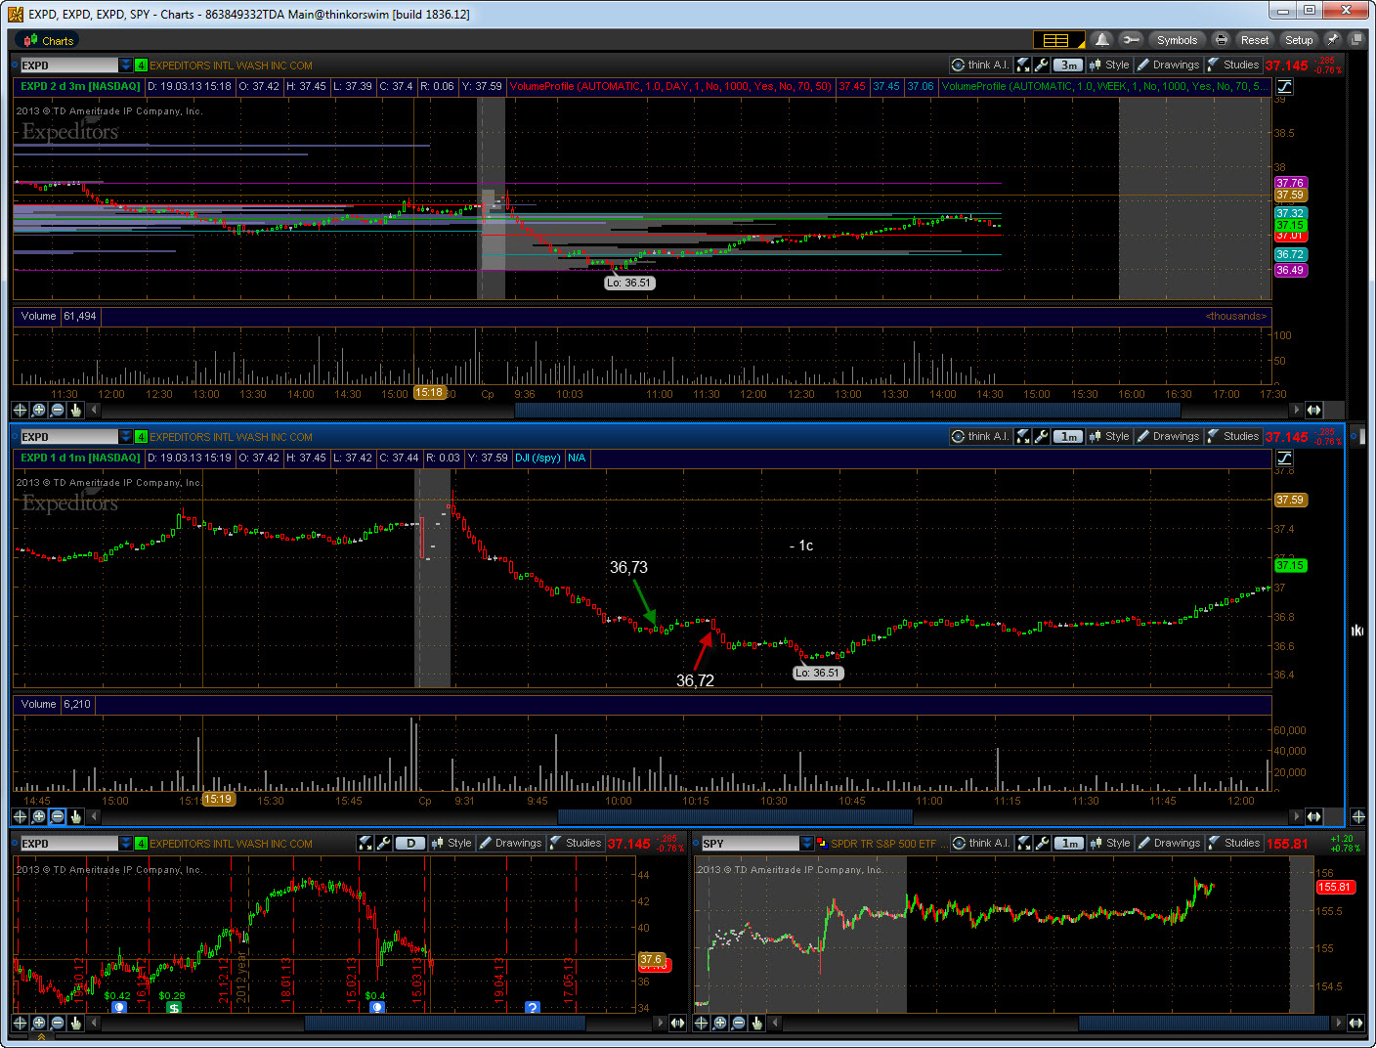This screenshot has width=1376, height=1048.
Task: Open think A.I. in top EXPD chart
Action: coord(980,65)
